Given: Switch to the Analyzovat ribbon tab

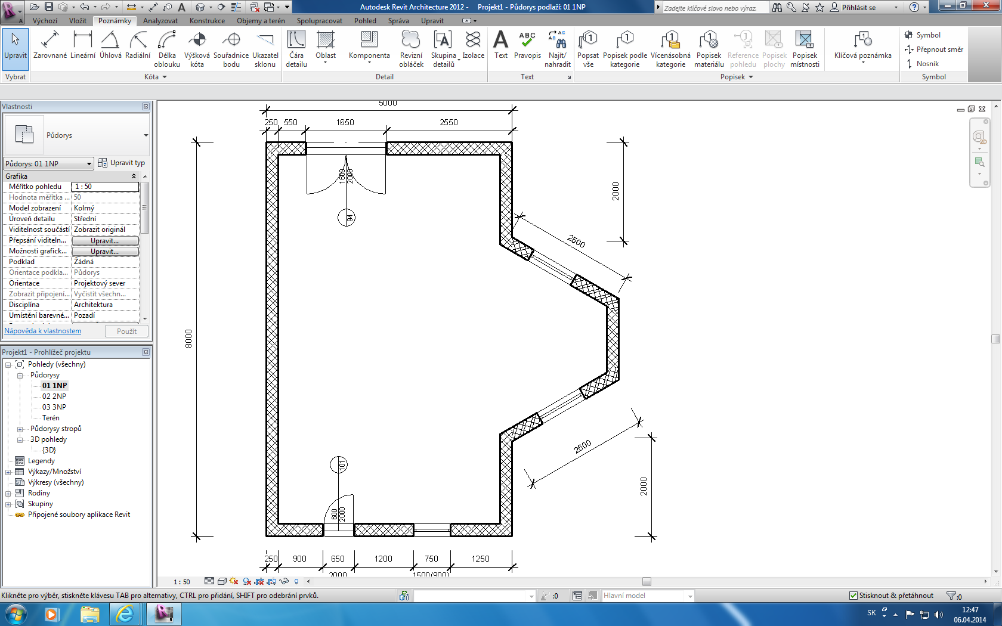Looking at the screenshot, I should 160,21.
